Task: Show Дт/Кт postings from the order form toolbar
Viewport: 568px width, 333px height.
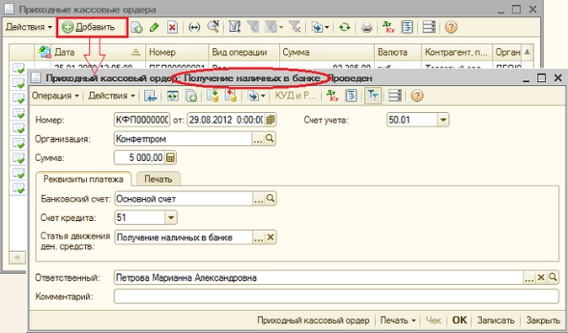Action: click(x=333, y=95)
